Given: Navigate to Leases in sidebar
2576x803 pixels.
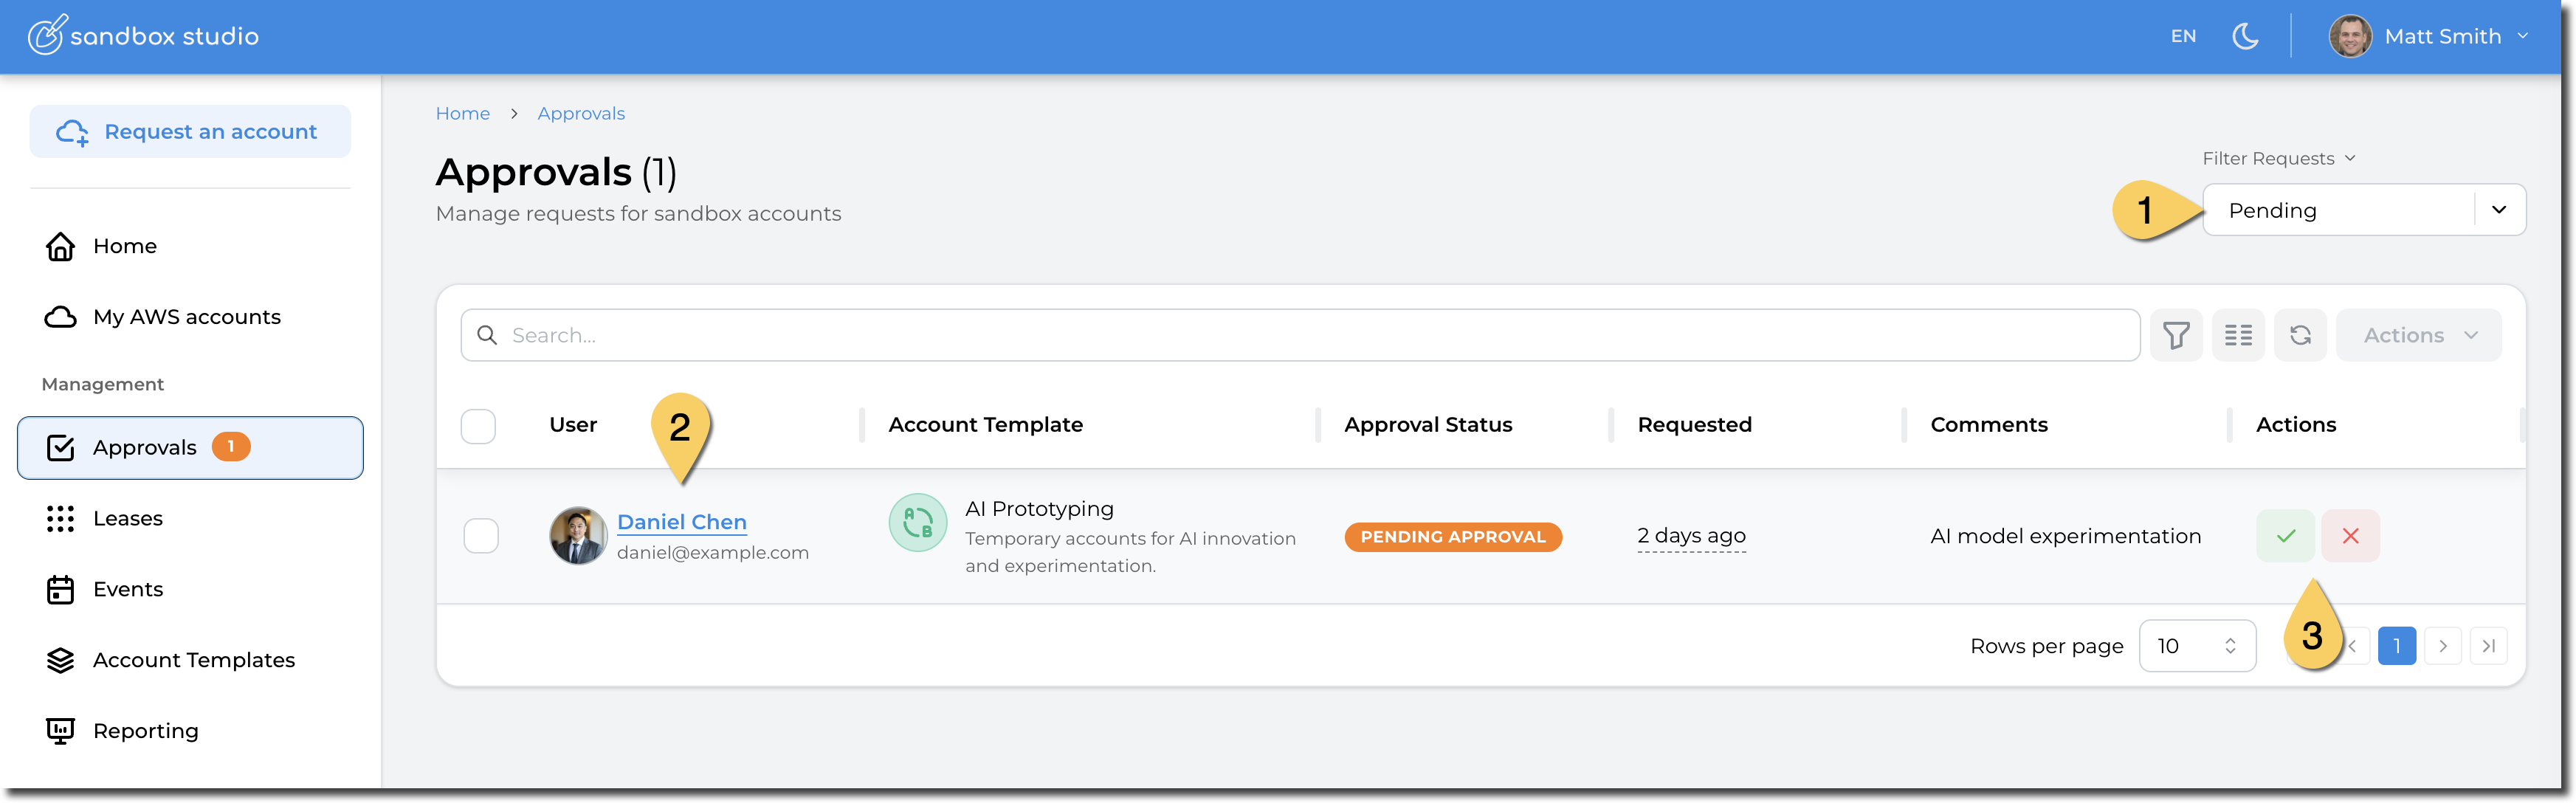Looking at the screenshot, I should (128, 518).
